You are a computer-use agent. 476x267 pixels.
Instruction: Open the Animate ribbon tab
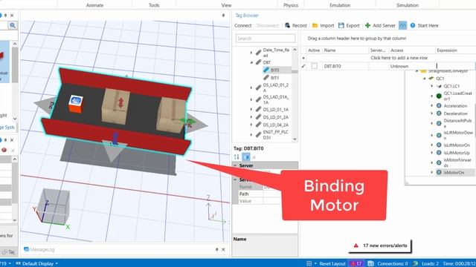click(x=94, y=5)
